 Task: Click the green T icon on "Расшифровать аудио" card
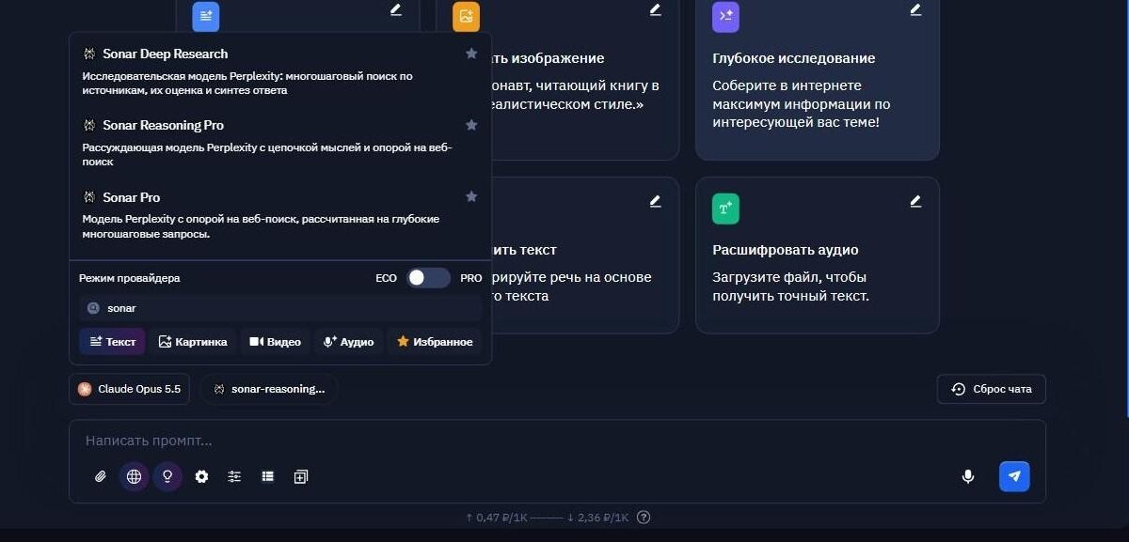[x=725, y=209]
